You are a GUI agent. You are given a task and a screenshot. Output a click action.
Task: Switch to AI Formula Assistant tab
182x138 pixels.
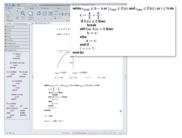click(20, 24)
